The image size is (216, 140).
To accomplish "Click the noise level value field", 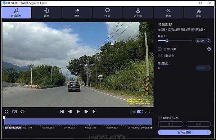I will coord(201,68).
